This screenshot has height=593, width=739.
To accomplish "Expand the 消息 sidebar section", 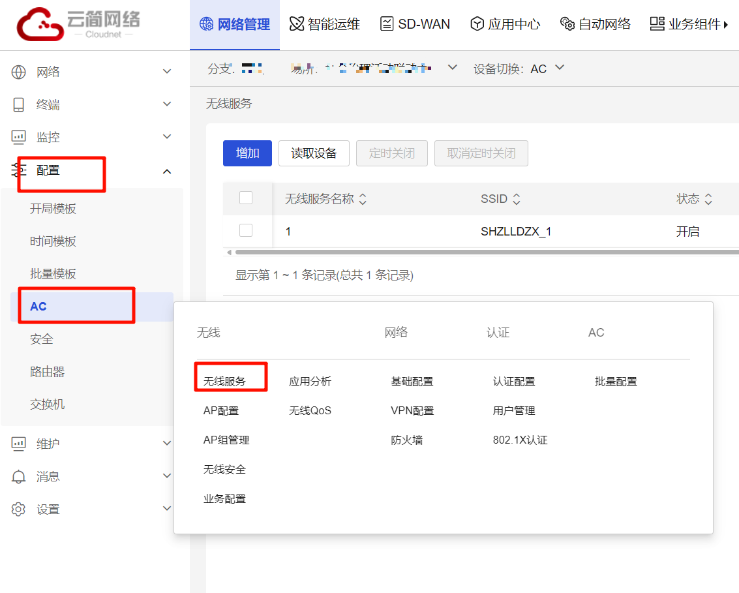I will [167, 476].
